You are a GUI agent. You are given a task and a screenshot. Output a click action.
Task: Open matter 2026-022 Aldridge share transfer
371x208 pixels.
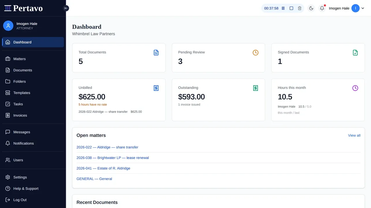(107, 147)
